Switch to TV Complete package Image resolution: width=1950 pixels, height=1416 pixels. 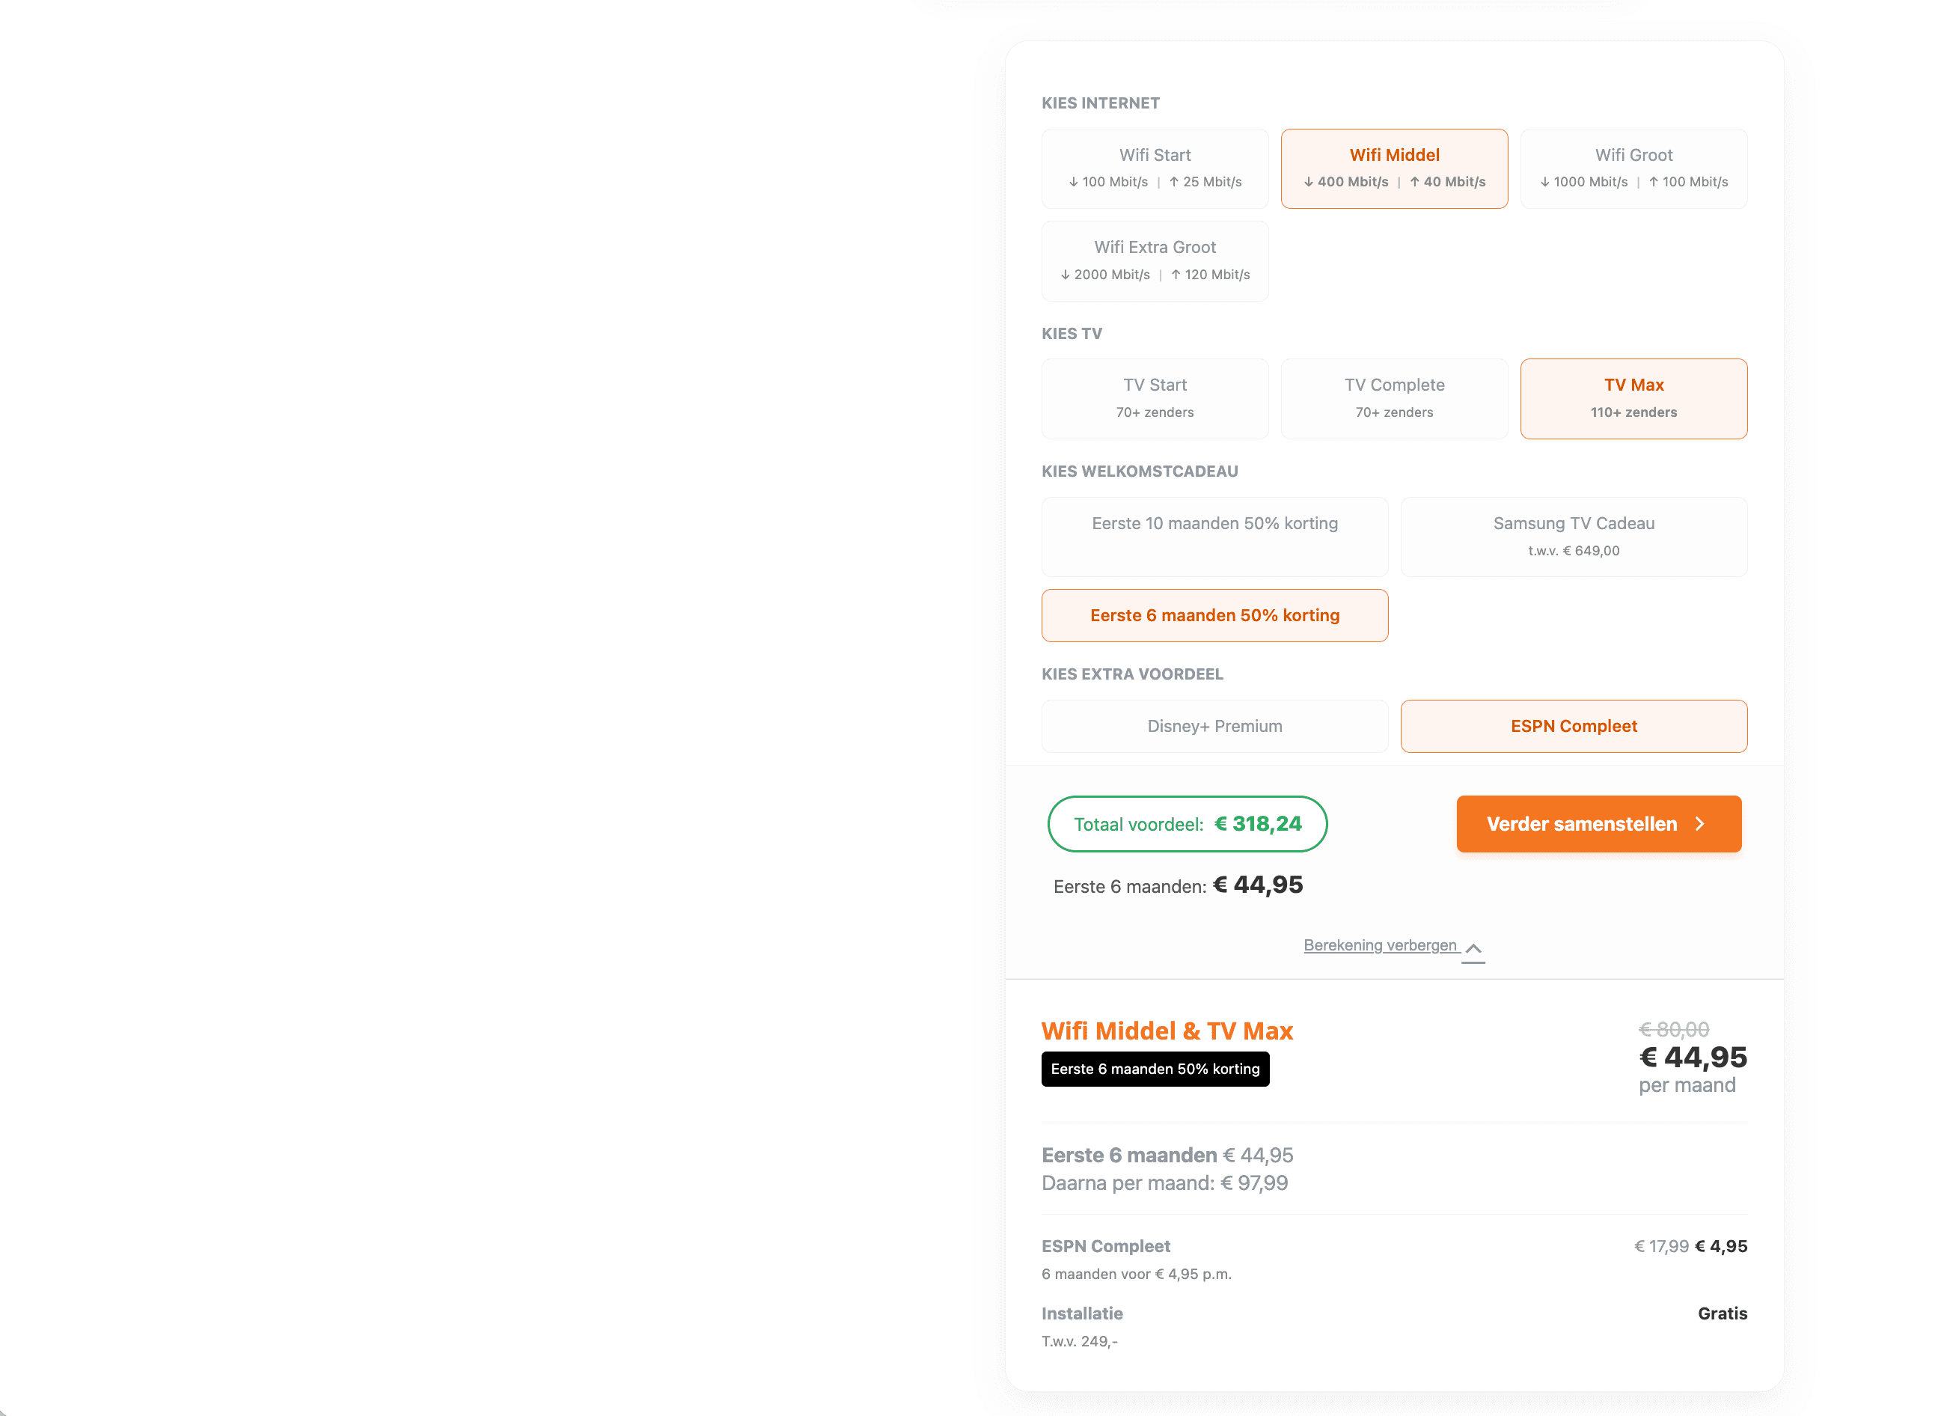[1394, 397]
